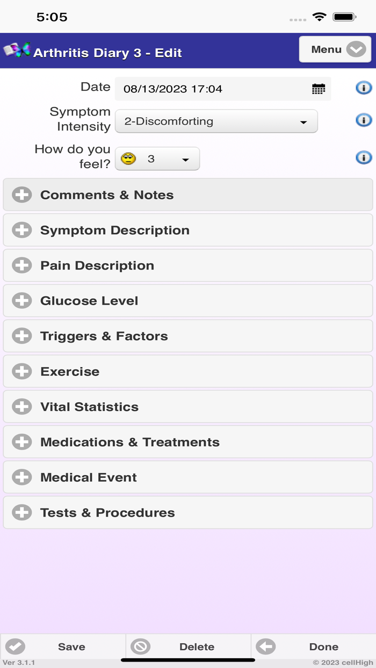Open the Symptom Intensity dropdown
The height and width of the screenshot is (668, 376).
[215, 121]
